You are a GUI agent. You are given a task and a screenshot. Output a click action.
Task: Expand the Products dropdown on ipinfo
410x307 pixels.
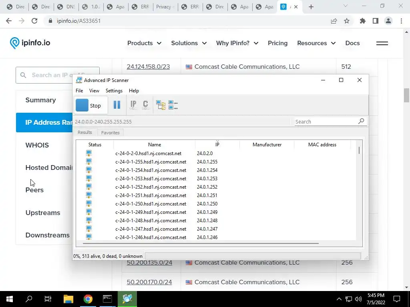point(144,43)
